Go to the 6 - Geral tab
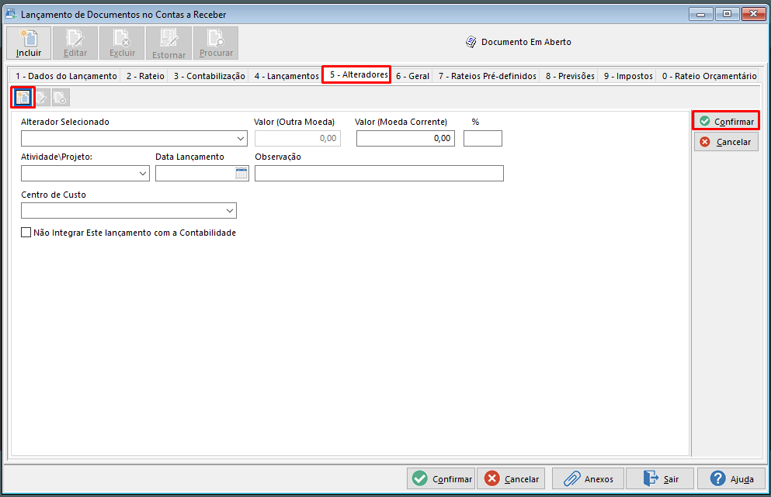Image resolution: width=771 pixels, height=497 pixels. pos(412,76)
